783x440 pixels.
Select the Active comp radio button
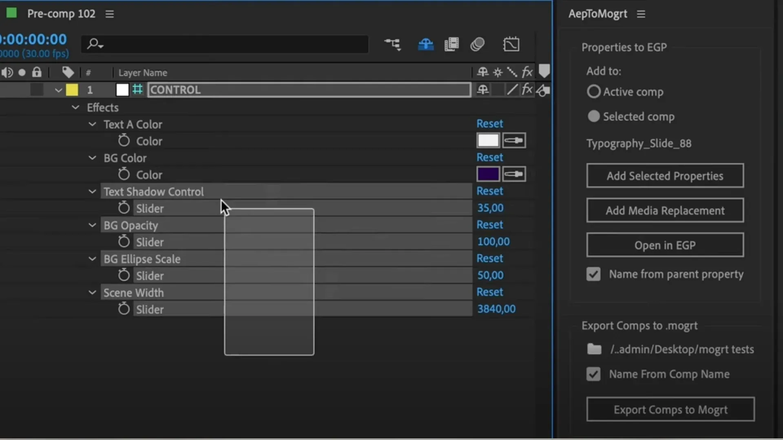(593, 92)
